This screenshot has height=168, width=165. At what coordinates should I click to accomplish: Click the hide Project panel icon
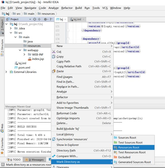point(52,19)
